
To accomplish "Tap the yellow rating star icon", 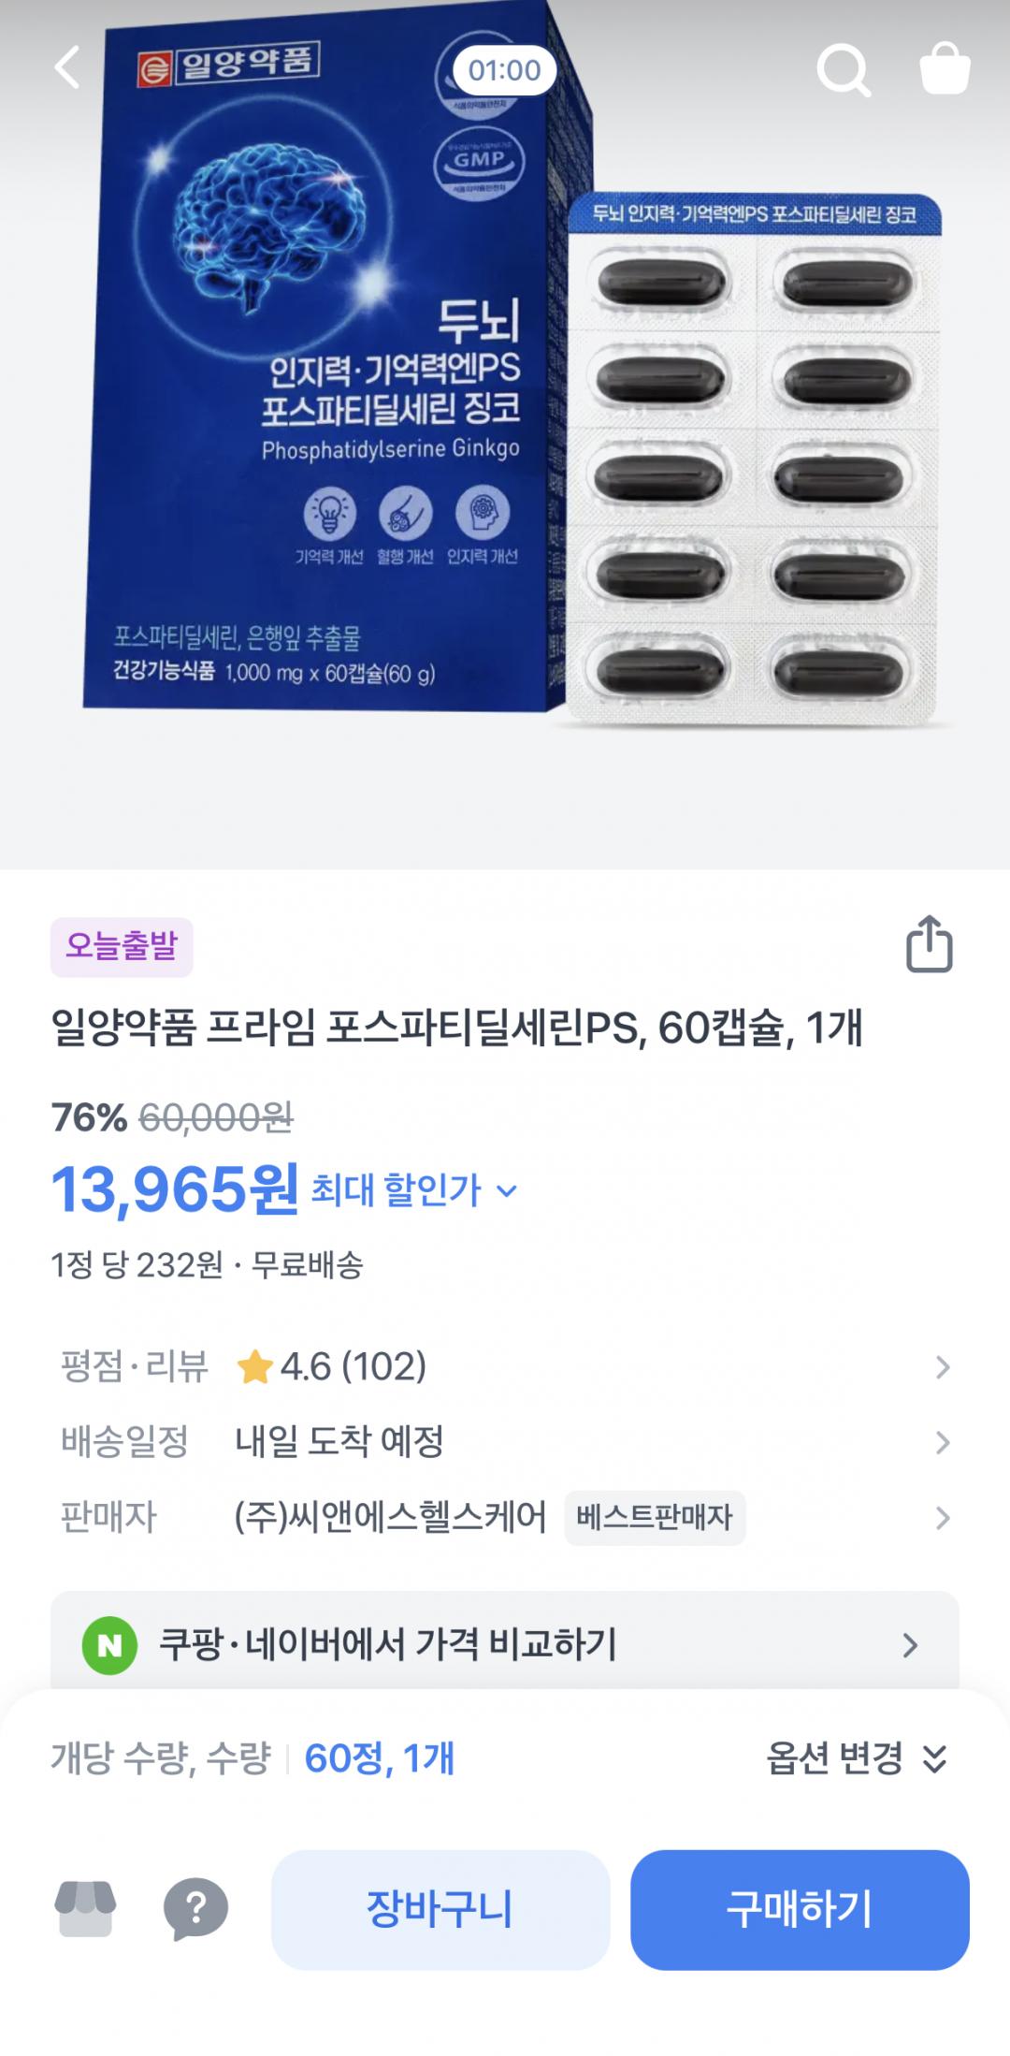I will [x=253, y=1368].
